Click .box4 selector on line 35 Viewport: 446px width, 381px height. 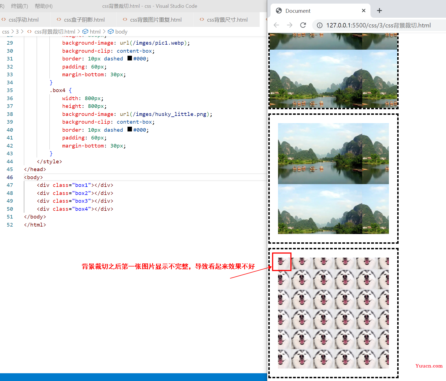(57, 90)
